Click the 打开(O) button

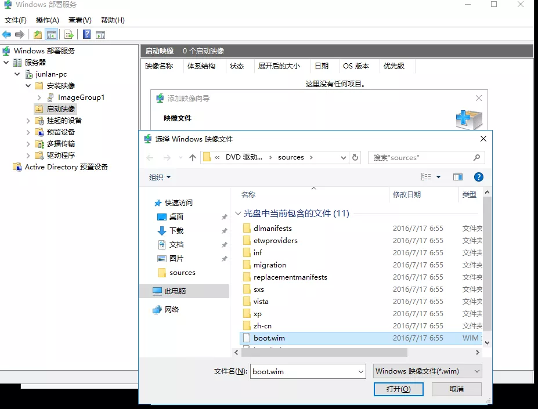coord(398,389)
